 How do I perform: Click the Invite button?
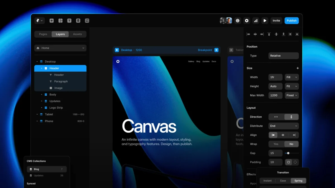coord(276,20)
